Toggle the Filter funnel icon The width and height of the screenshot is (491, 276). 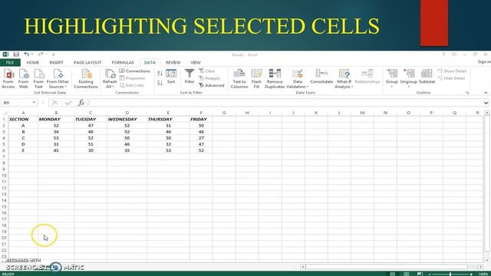click(189, 77)
